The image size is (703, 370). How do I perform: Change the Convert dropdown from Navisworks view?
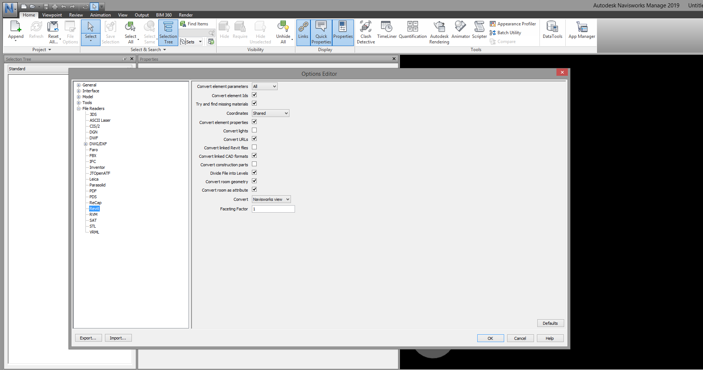(x=271, y=199)
